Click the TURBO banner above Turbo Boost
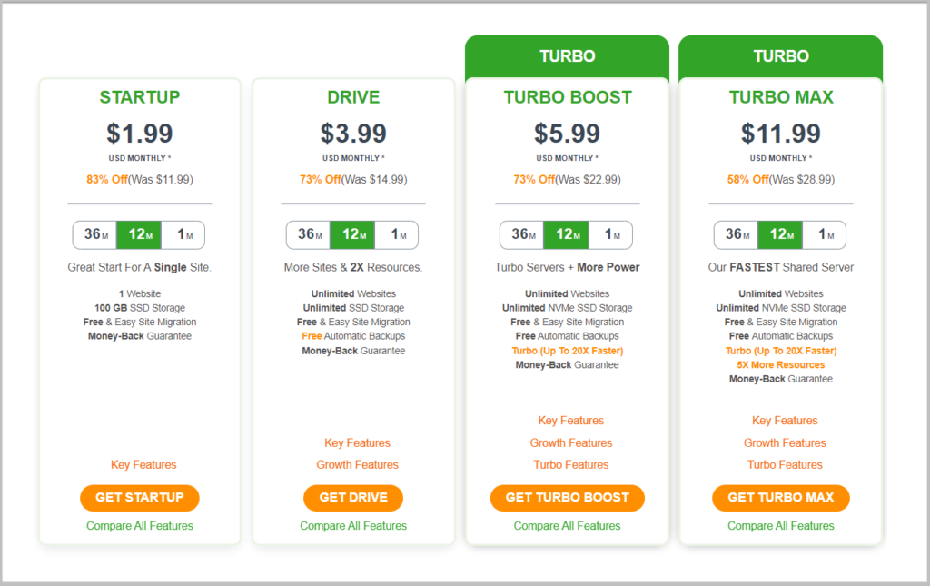Image resolution: width=930 pixels, height=586 pixels. [x=567, y=55]
